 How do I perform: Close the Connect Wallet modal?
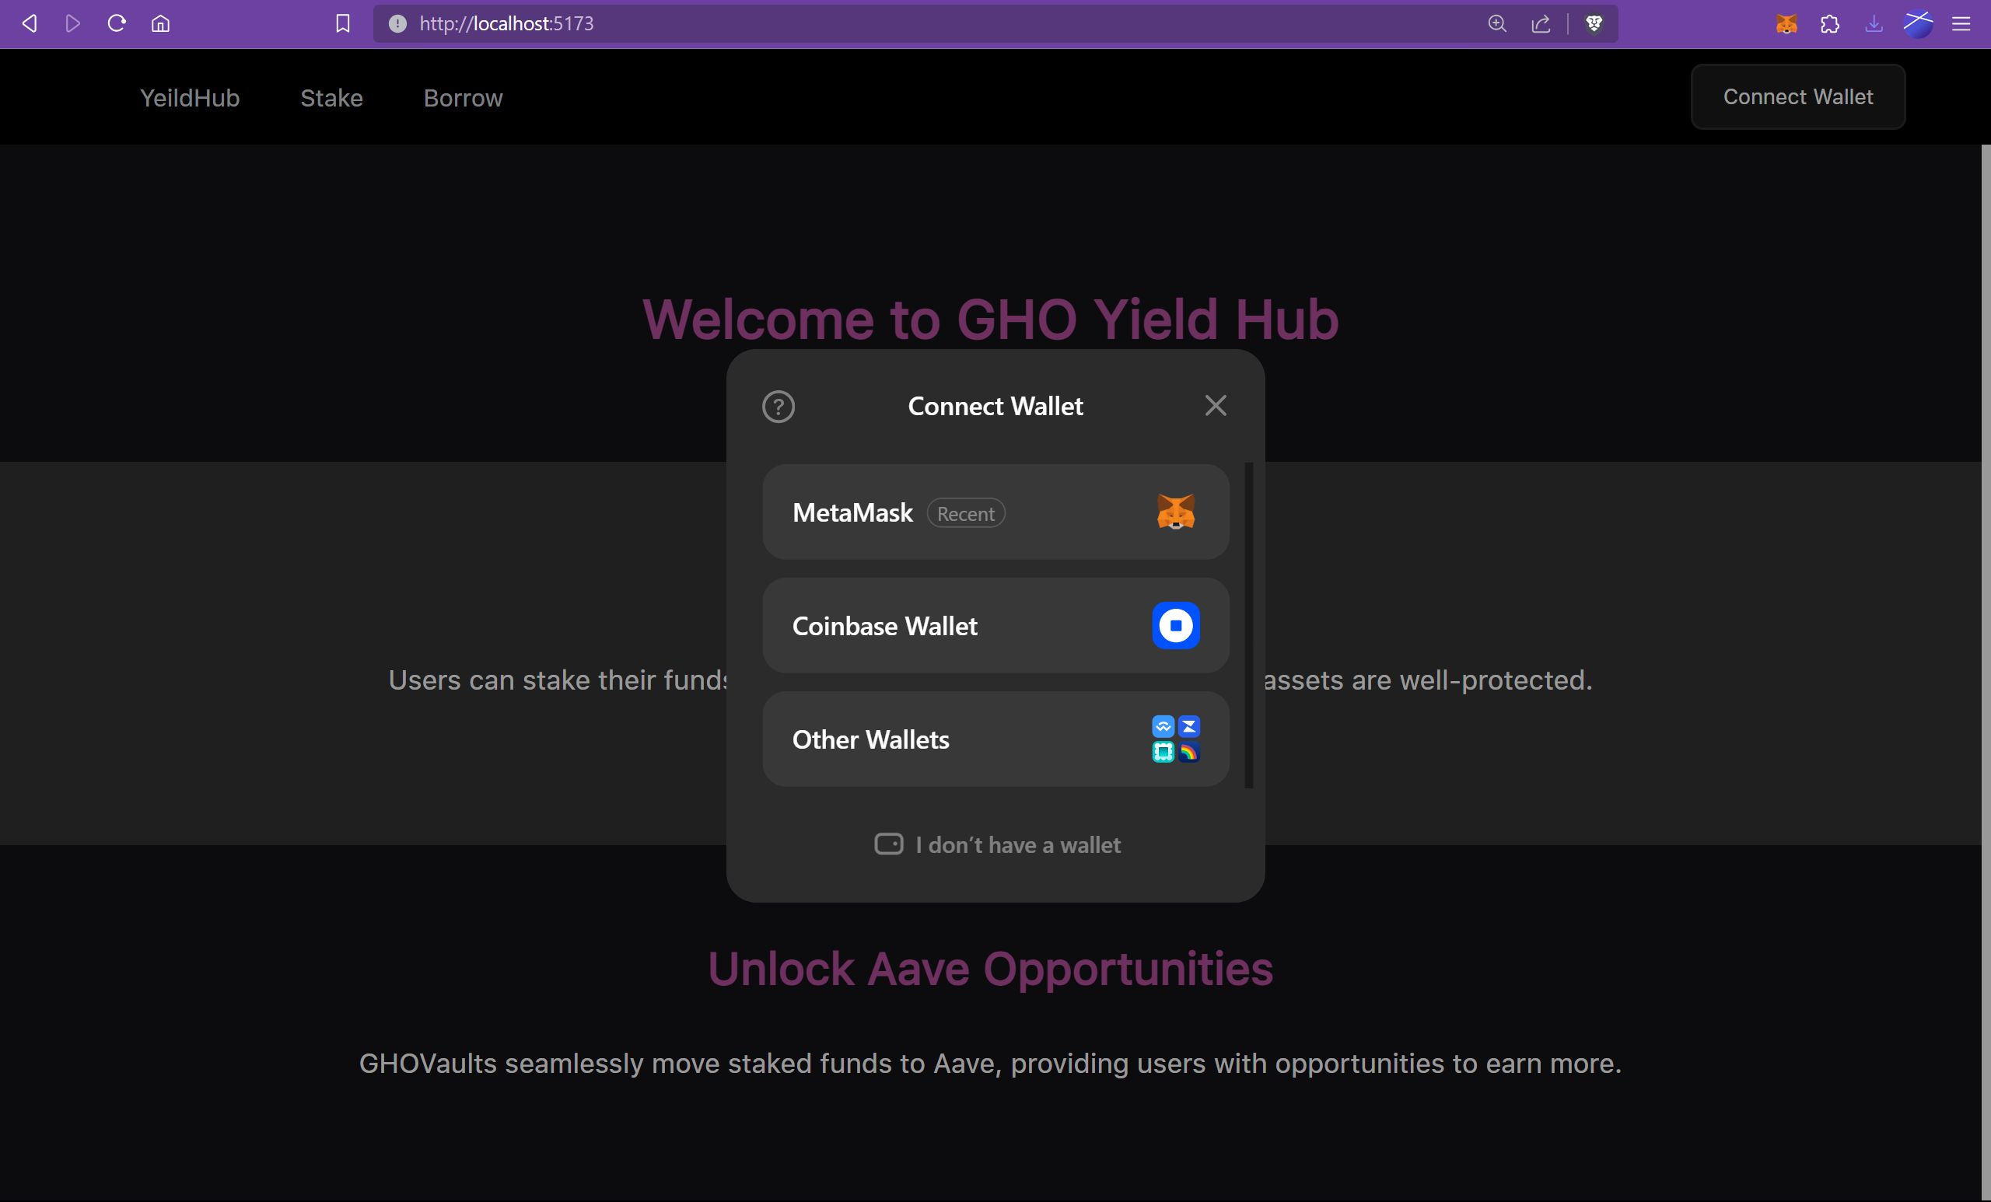click(x=1215, y=405)
